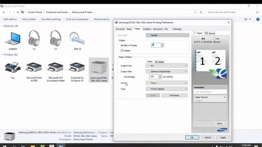Open the Output Size dropdown
The height and width of the screenshot is (147, 262).
tap(167, 71)
